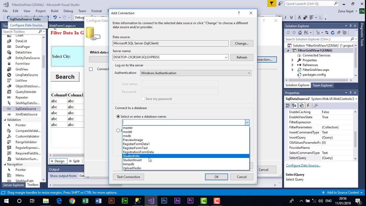Open the Project menu
Image resolution: width=366 pixels, height=206 pixels.
40,11
